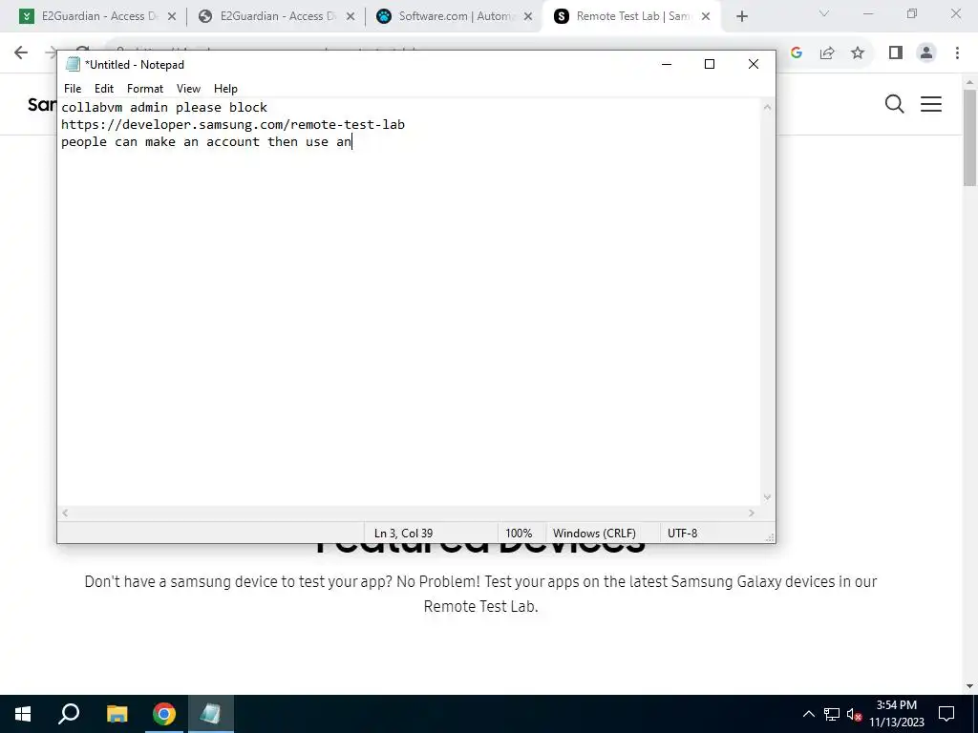Image resolution: width=978 pixels, height=733 pixels.
Task: Open Chrome three-dot menu
Action: 957,53
